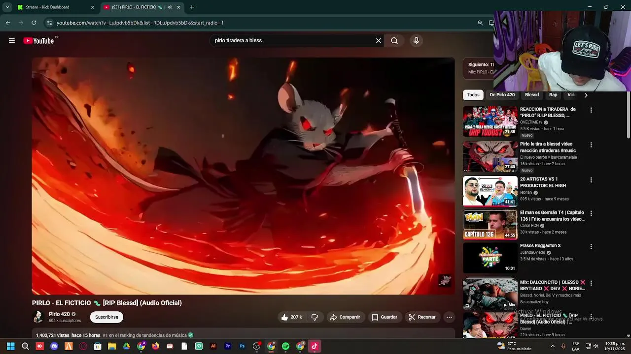631x354 pixels.
Task: Open REACCION a TIRADERA de PIRLO video title
Action: (548, 113)
